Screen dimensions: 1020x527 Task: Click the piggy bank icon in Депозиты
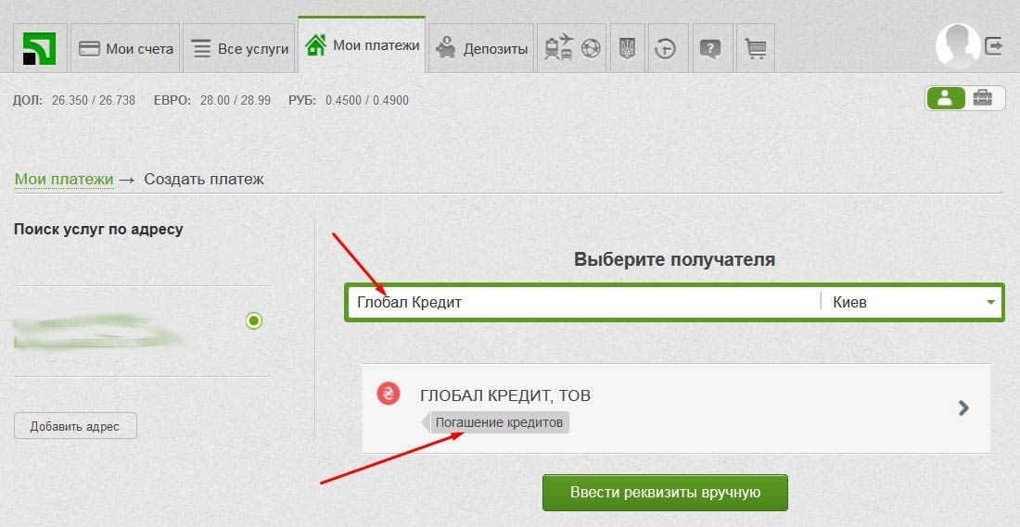pos(446,47)
